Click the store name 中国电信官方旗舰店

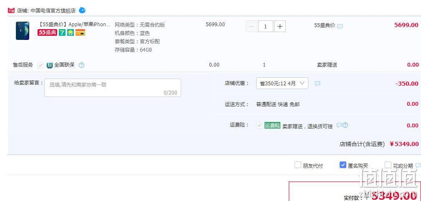(x=53, y=11)
